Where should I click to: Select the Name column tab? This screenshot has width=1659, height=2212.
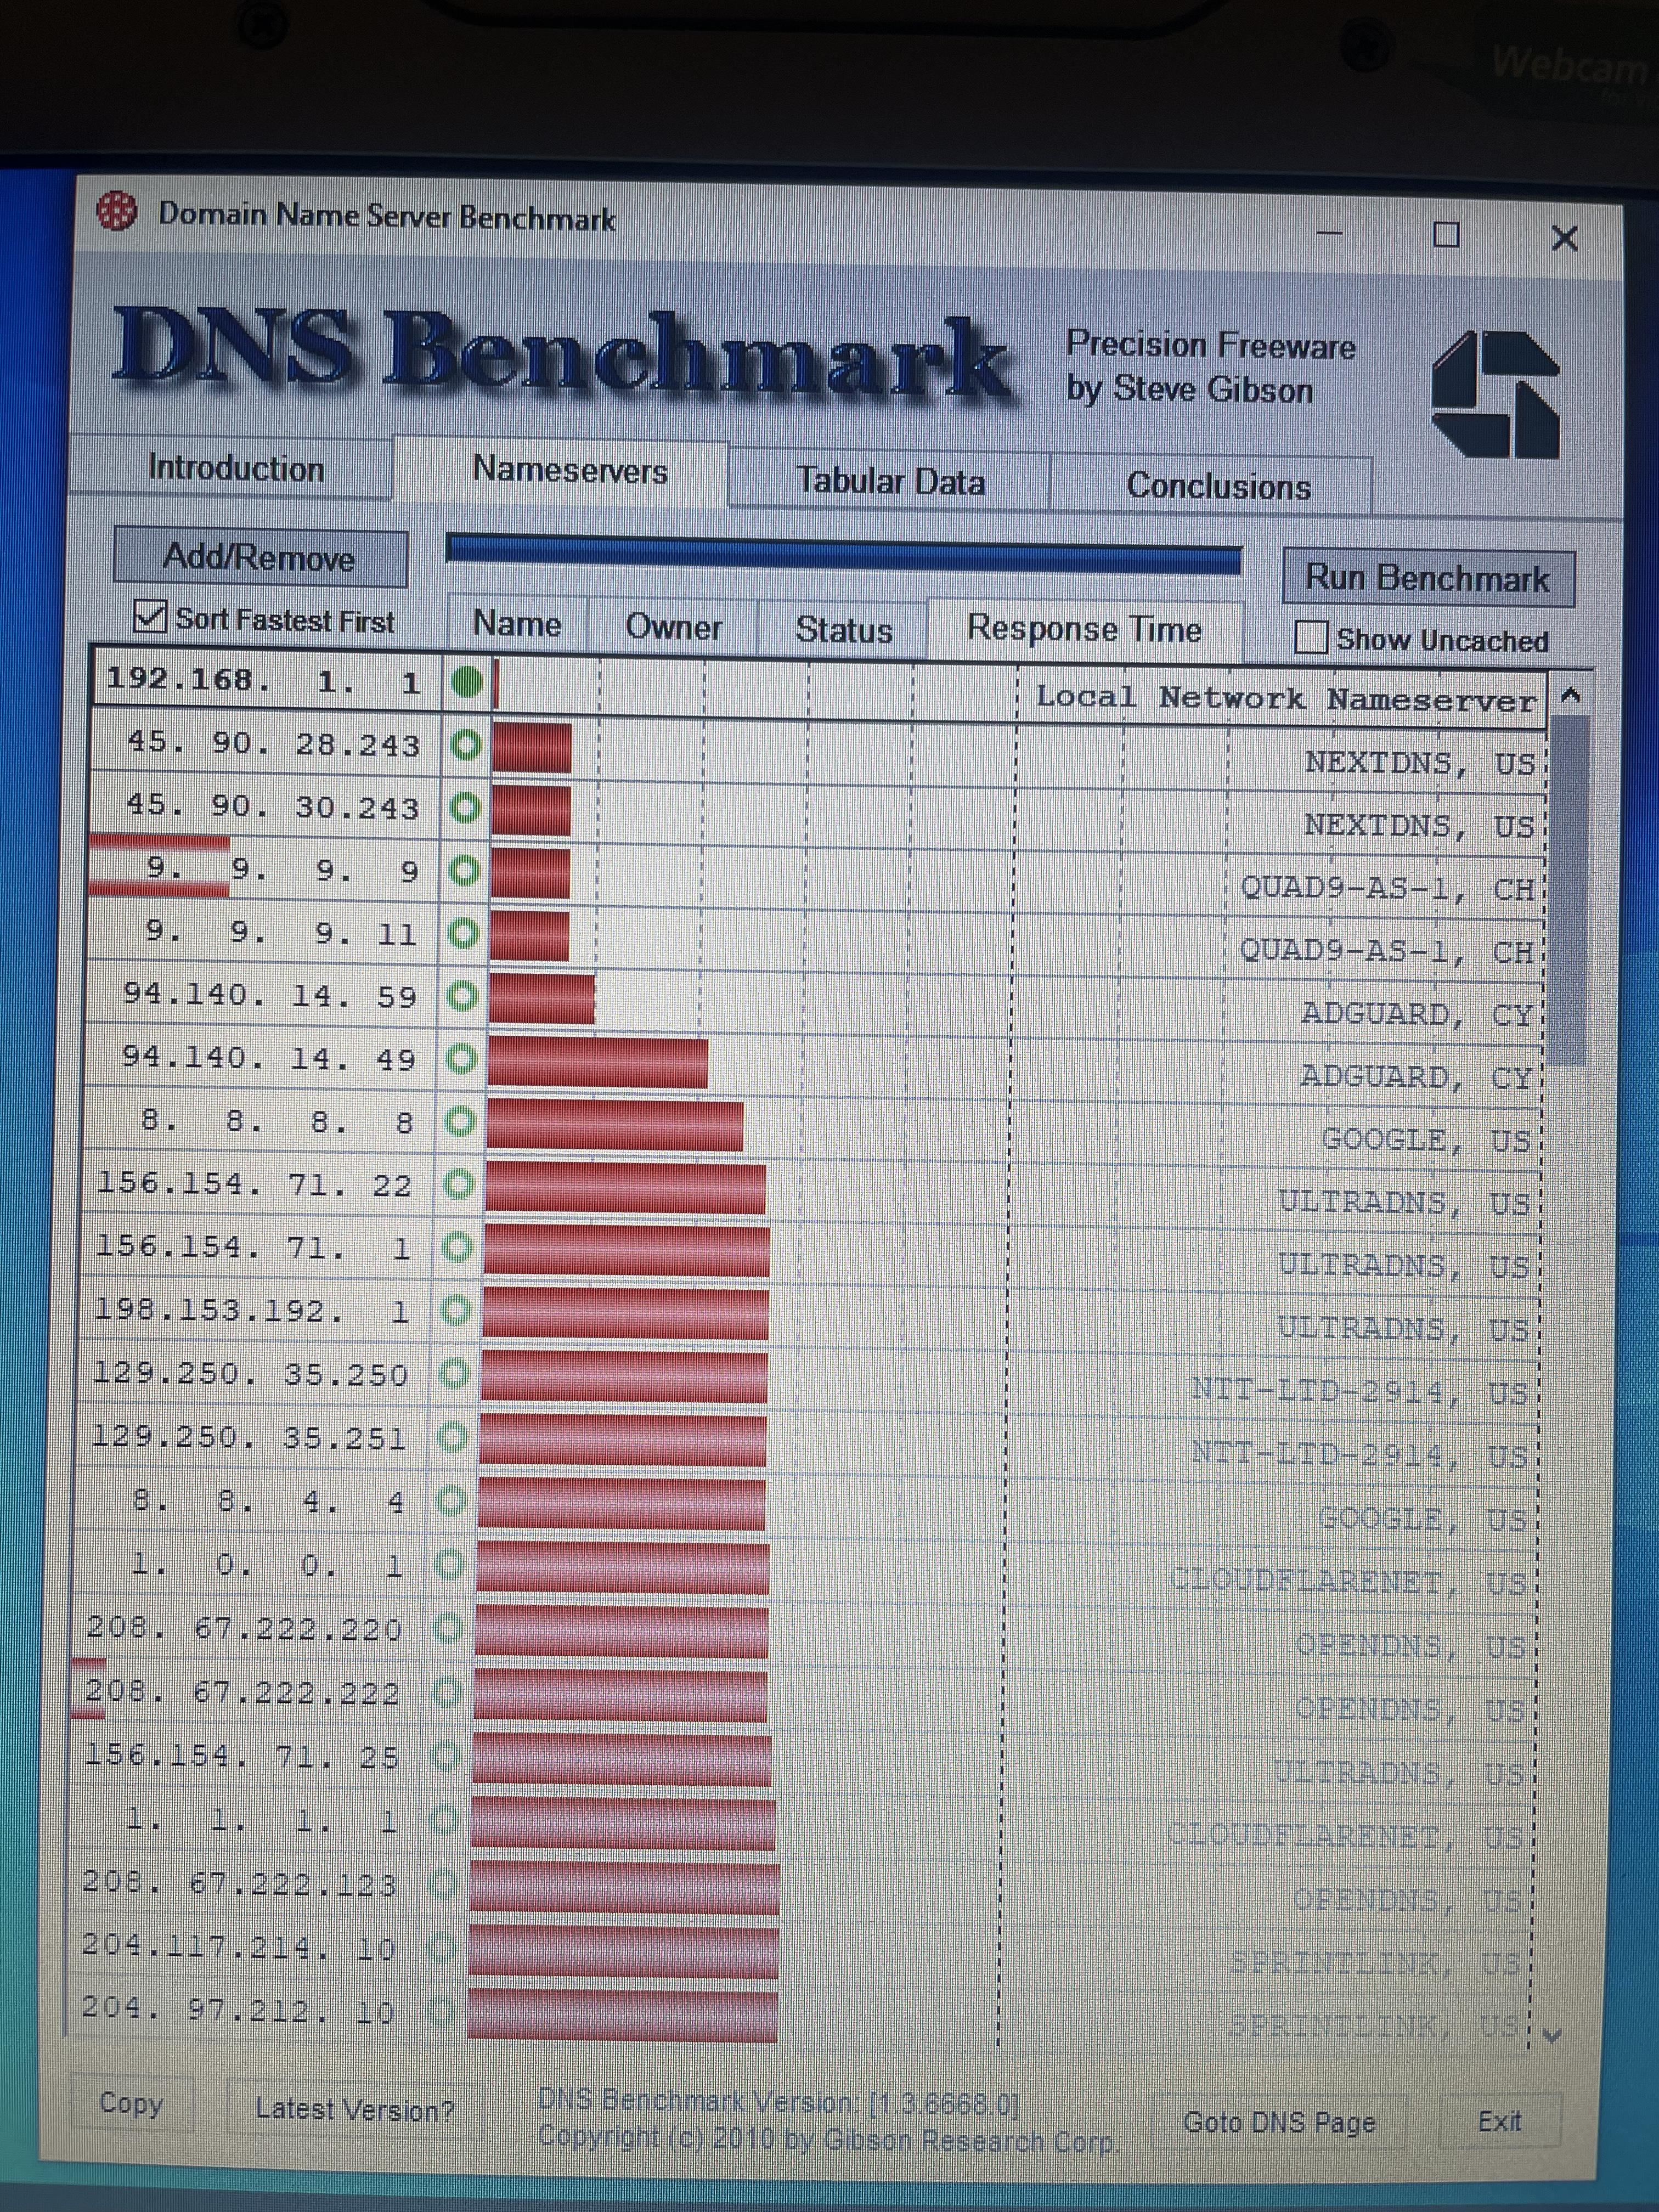(x=517, y=624)
